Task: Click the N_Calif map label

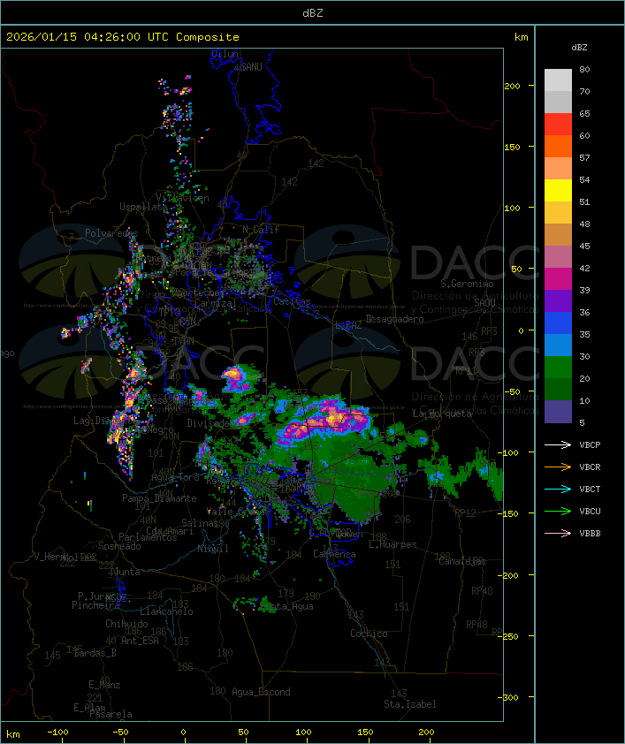Action: 261,230
